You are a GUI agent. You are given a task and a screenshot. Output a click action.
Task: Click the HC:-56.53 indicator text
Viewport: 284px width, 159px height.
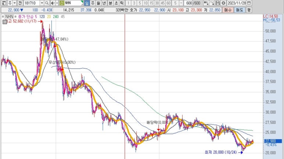click(x=272, y=20)
